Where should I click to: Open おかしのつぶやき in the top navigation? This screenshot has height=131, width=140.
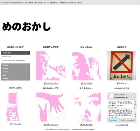click(76, 2)
